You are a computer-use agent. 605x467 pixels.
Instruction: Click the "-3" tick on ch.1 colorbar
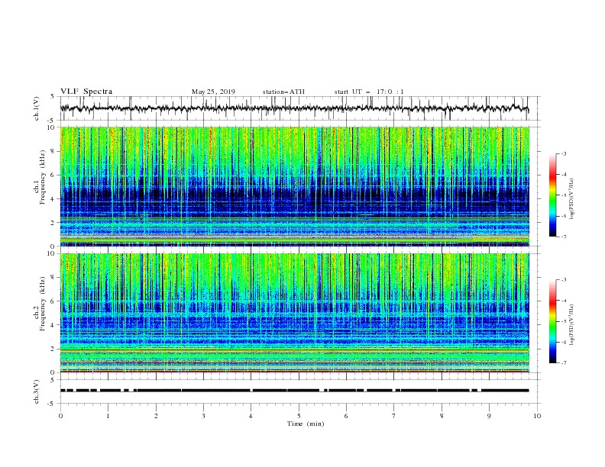(x=563, y=153)
